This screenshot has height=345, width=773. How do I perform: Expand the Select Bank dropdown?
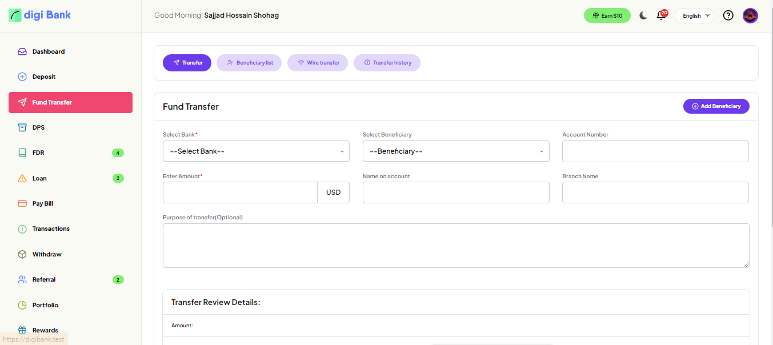click(x=256, y=151)
